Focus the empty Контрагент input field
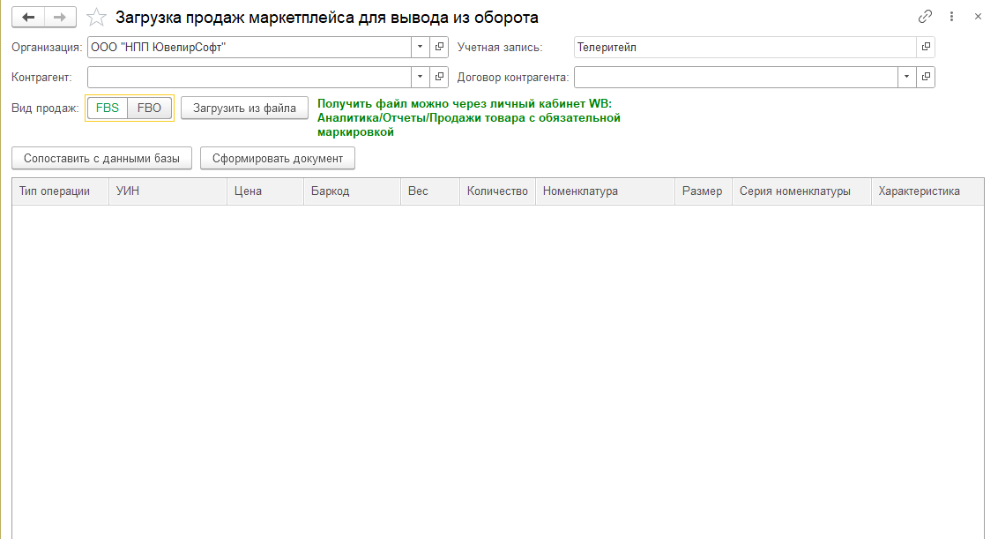The height and width of the screenshot is (539, 998). pyautogui.click(x=249, y=77)
